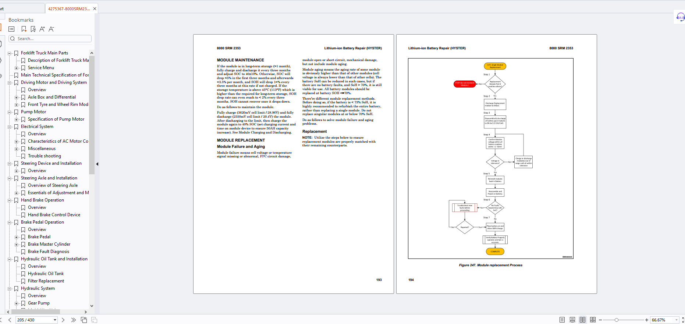Increase bookmark font size with A+ icon
This screenshot has height=324, width=685.
click(42, 29)
